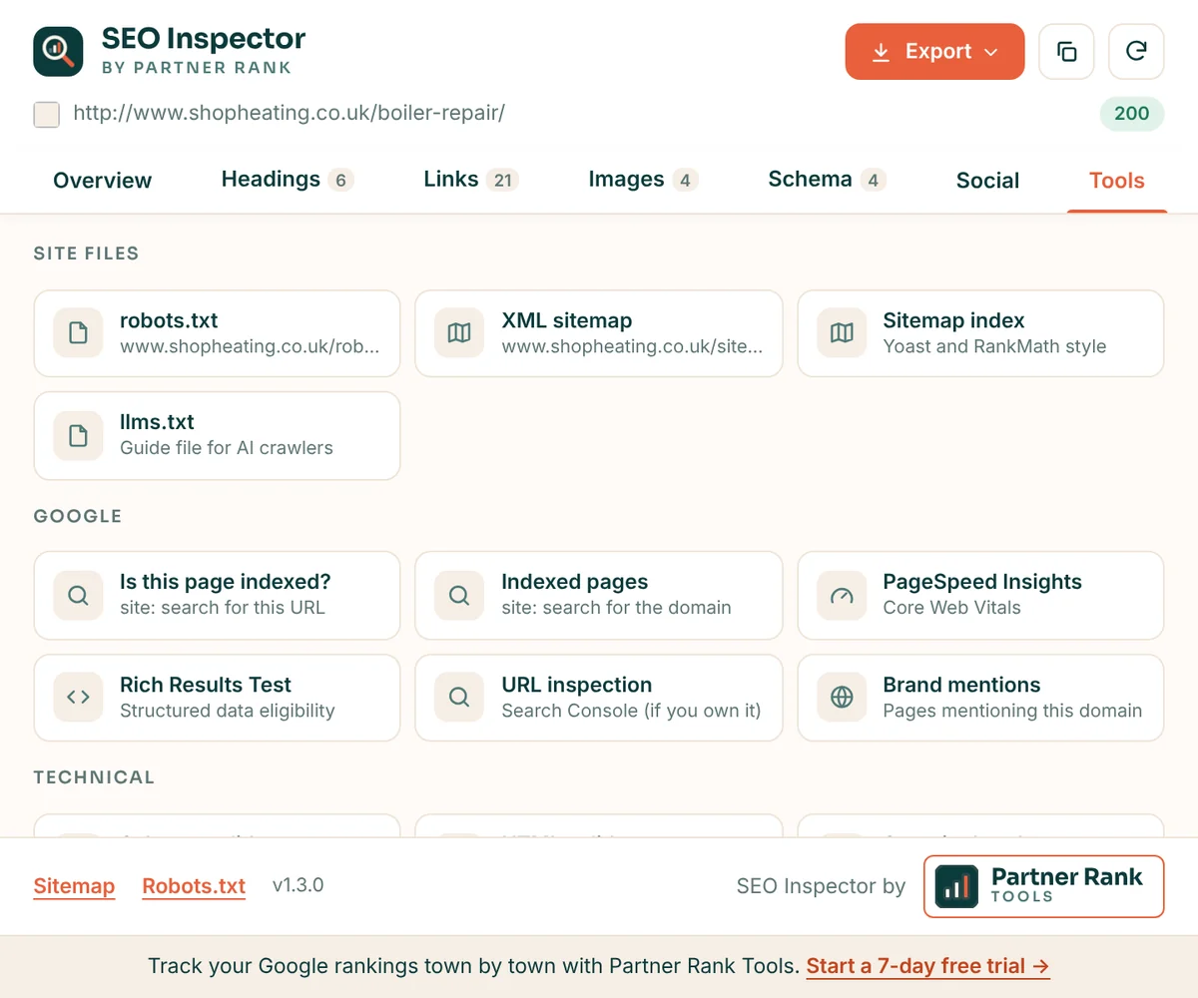Click 'Guide file for AI crawlers' description
Image resolution: width=1198 pixels, height=998 pixels.
pos(227,448)
